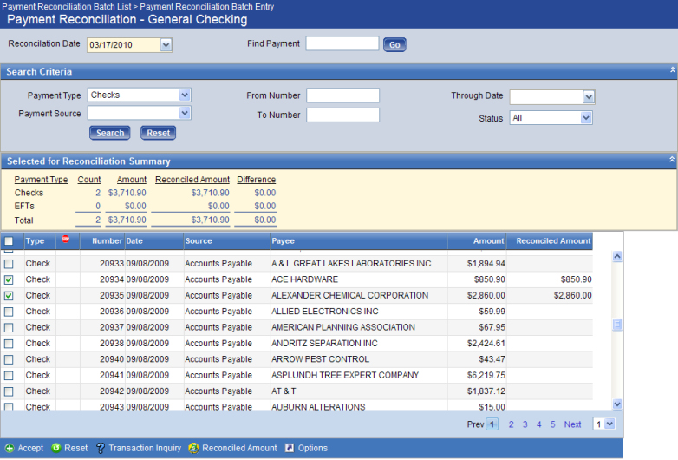The height and width of the screenshot is (460, 678).
Task: Open the Reconciliation Date picker dropdown
Action: (166, 45)
